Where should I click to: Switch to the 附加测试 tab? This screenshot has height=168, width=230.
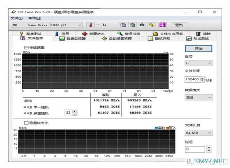(x=198, y=39)
